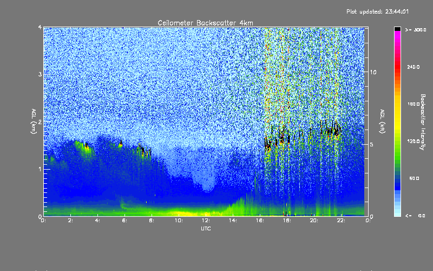Click the "16:" UTC hour tick label
433x271 pixels.
[260, 221]
